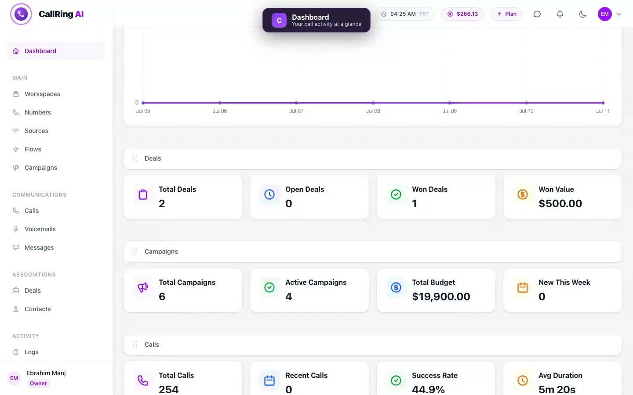Open Deals under Associations
Screen dimensions: 633x395
pos(56,291)
